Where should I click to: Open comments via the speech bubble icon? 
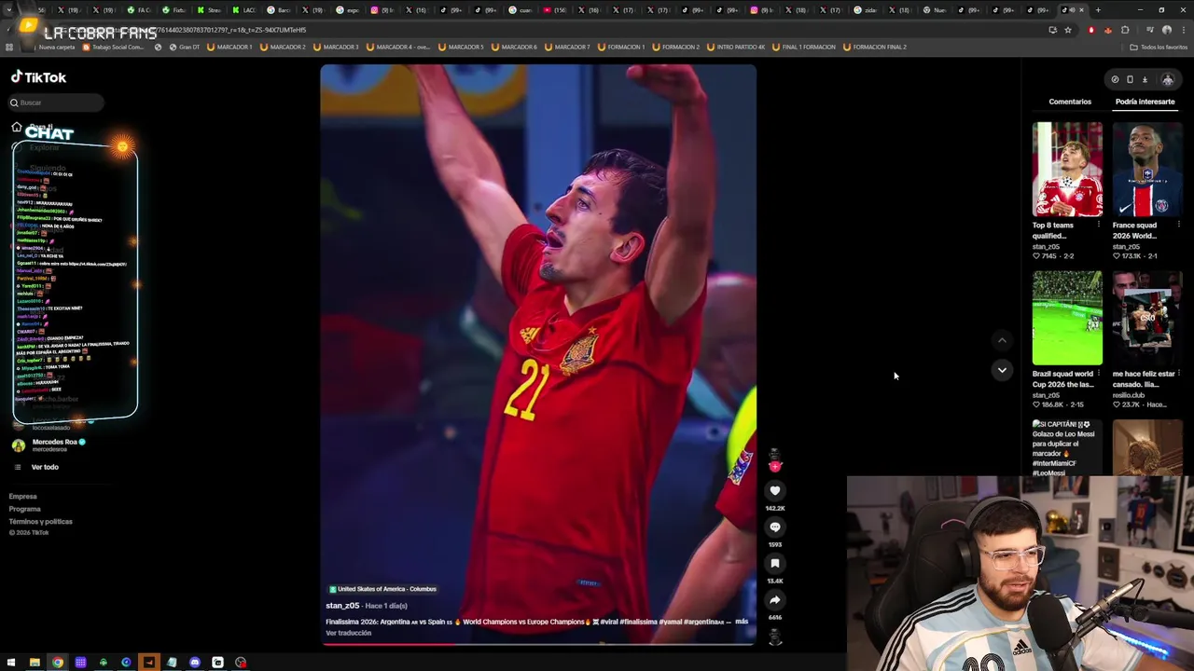(x=774, y=527)
